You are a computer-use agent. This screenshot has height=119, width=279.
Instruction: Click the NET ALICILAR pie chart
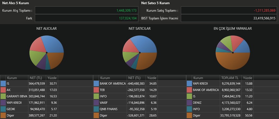pos(47,53)
